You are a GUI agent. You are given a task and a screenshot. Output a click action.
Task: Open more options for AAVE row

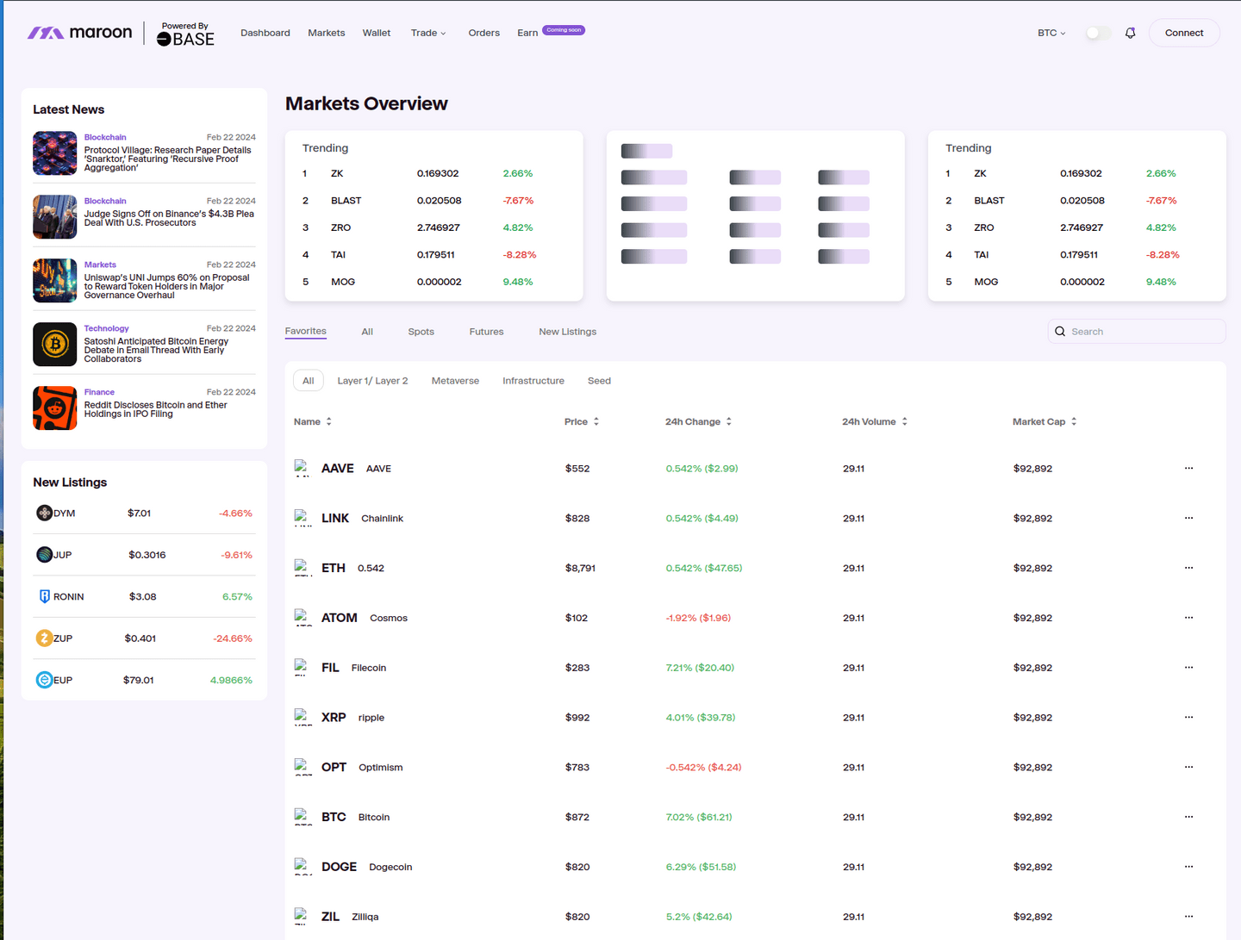coord(1188,468)
